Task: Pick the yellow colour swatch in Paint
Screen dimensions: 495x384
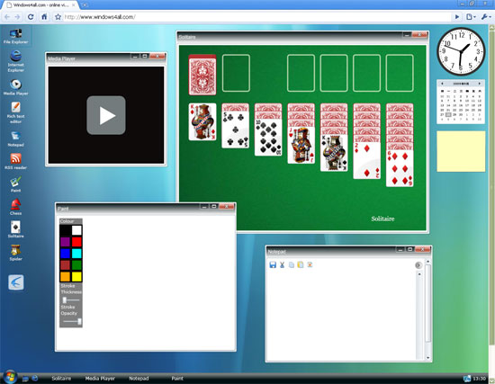Action: [76, 277]
